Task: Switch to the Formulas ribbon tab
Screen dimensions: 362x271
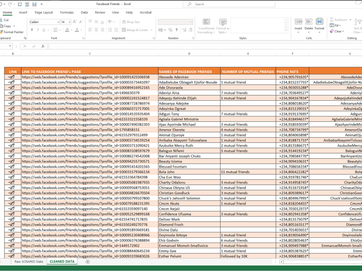Action: [x=67, y=12]
